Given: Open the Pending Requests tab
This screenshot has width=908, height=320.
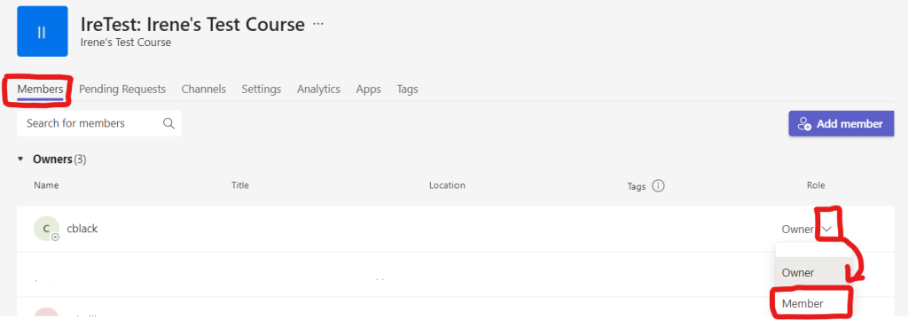Looking at the screenshot, I should pyautogui.click(x=122, y=90).
